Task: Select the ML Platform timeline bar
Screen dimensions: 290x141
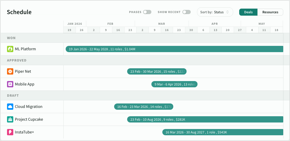Action: tap(174, 49)
